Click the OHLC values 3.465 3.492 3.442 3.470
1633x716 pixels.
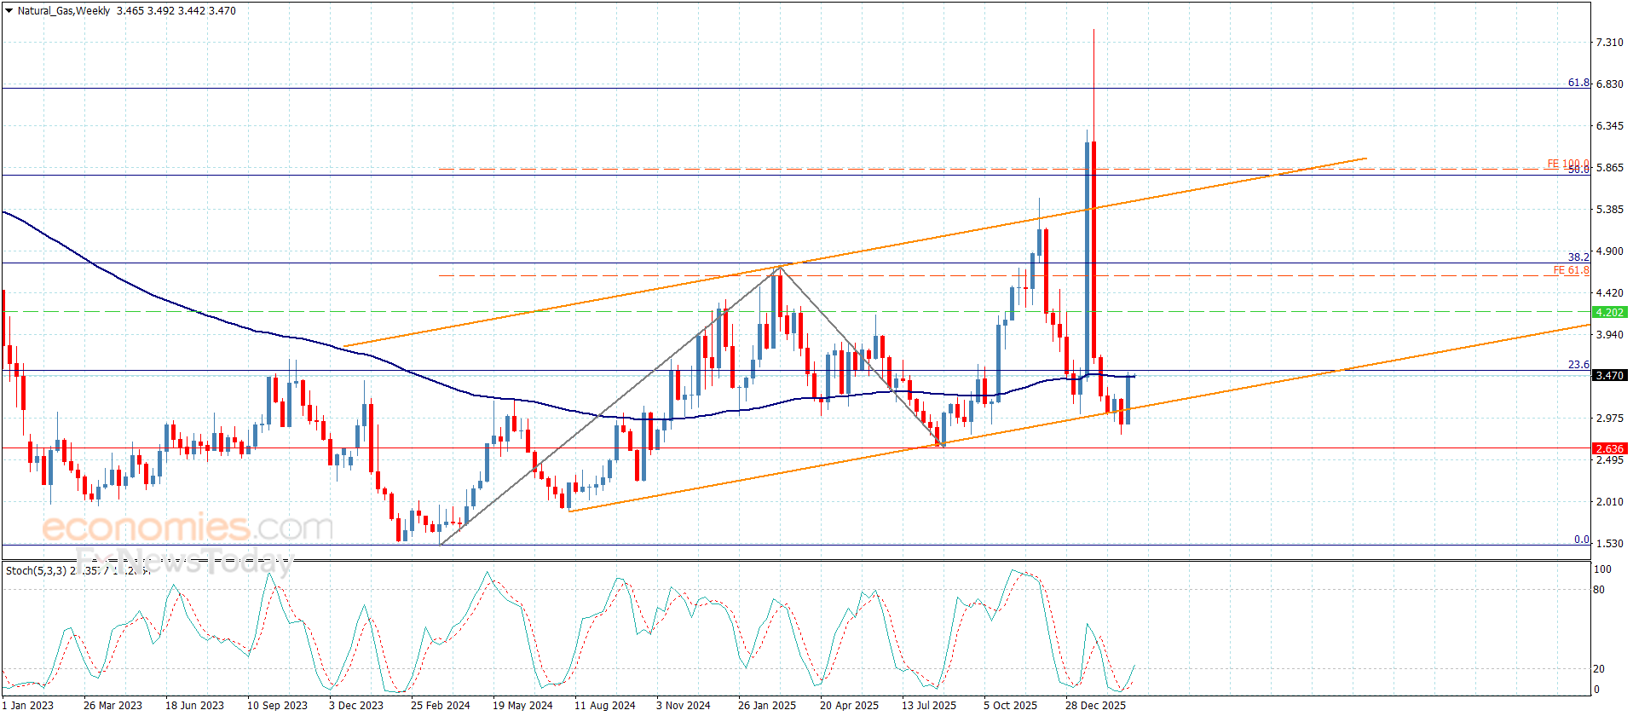[x=176, y=11]
